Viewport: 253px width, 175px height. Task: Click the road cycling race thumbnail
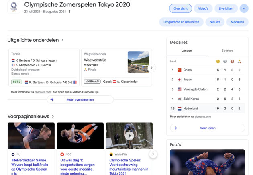point(138,62)
